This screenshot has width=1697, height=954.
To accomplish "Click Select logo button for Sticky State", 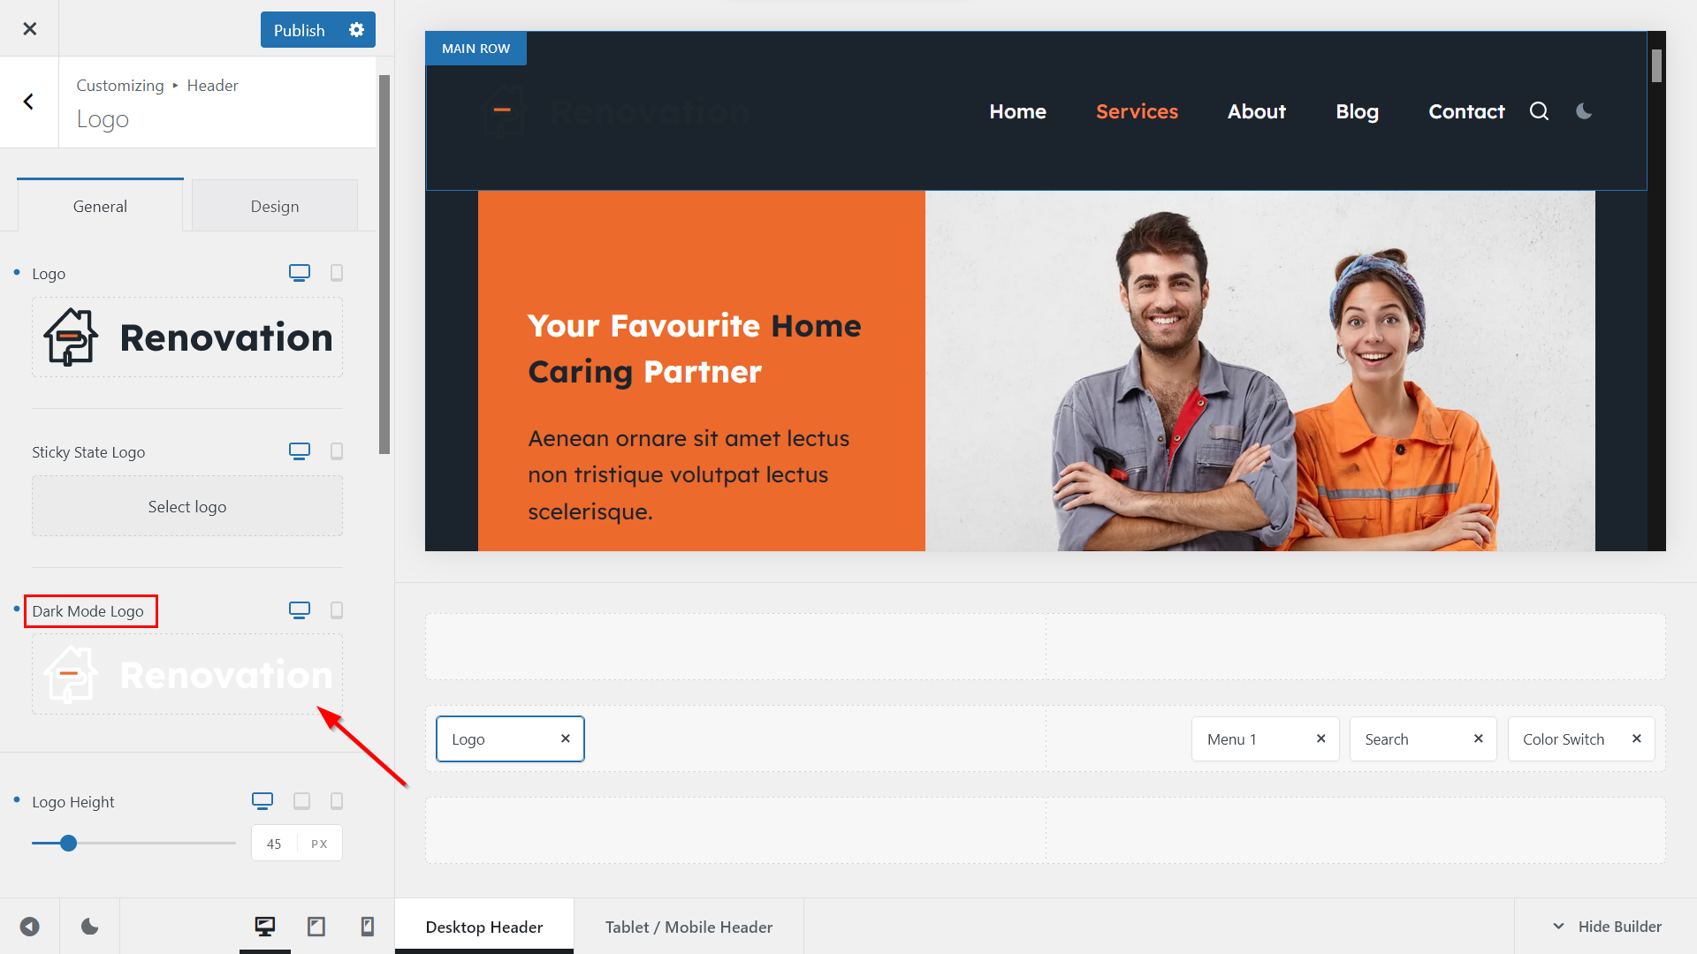I will pos(187,505).
